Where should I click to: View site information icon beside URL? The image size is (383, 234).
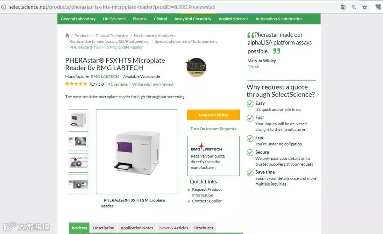4,7
